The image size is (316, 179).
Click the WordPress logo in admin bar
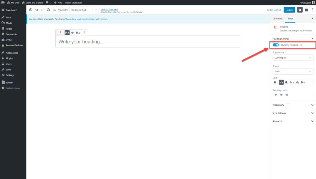click(x=3, y=2)
